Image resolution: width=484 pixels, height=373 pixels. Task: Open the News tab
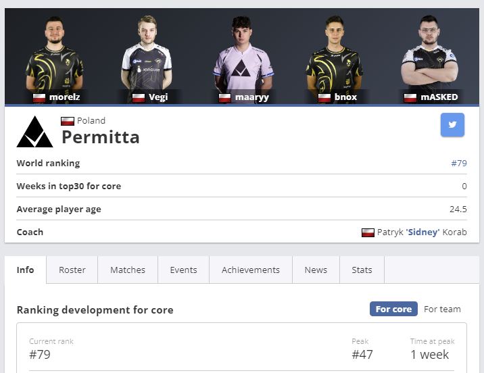coord(316,270)
